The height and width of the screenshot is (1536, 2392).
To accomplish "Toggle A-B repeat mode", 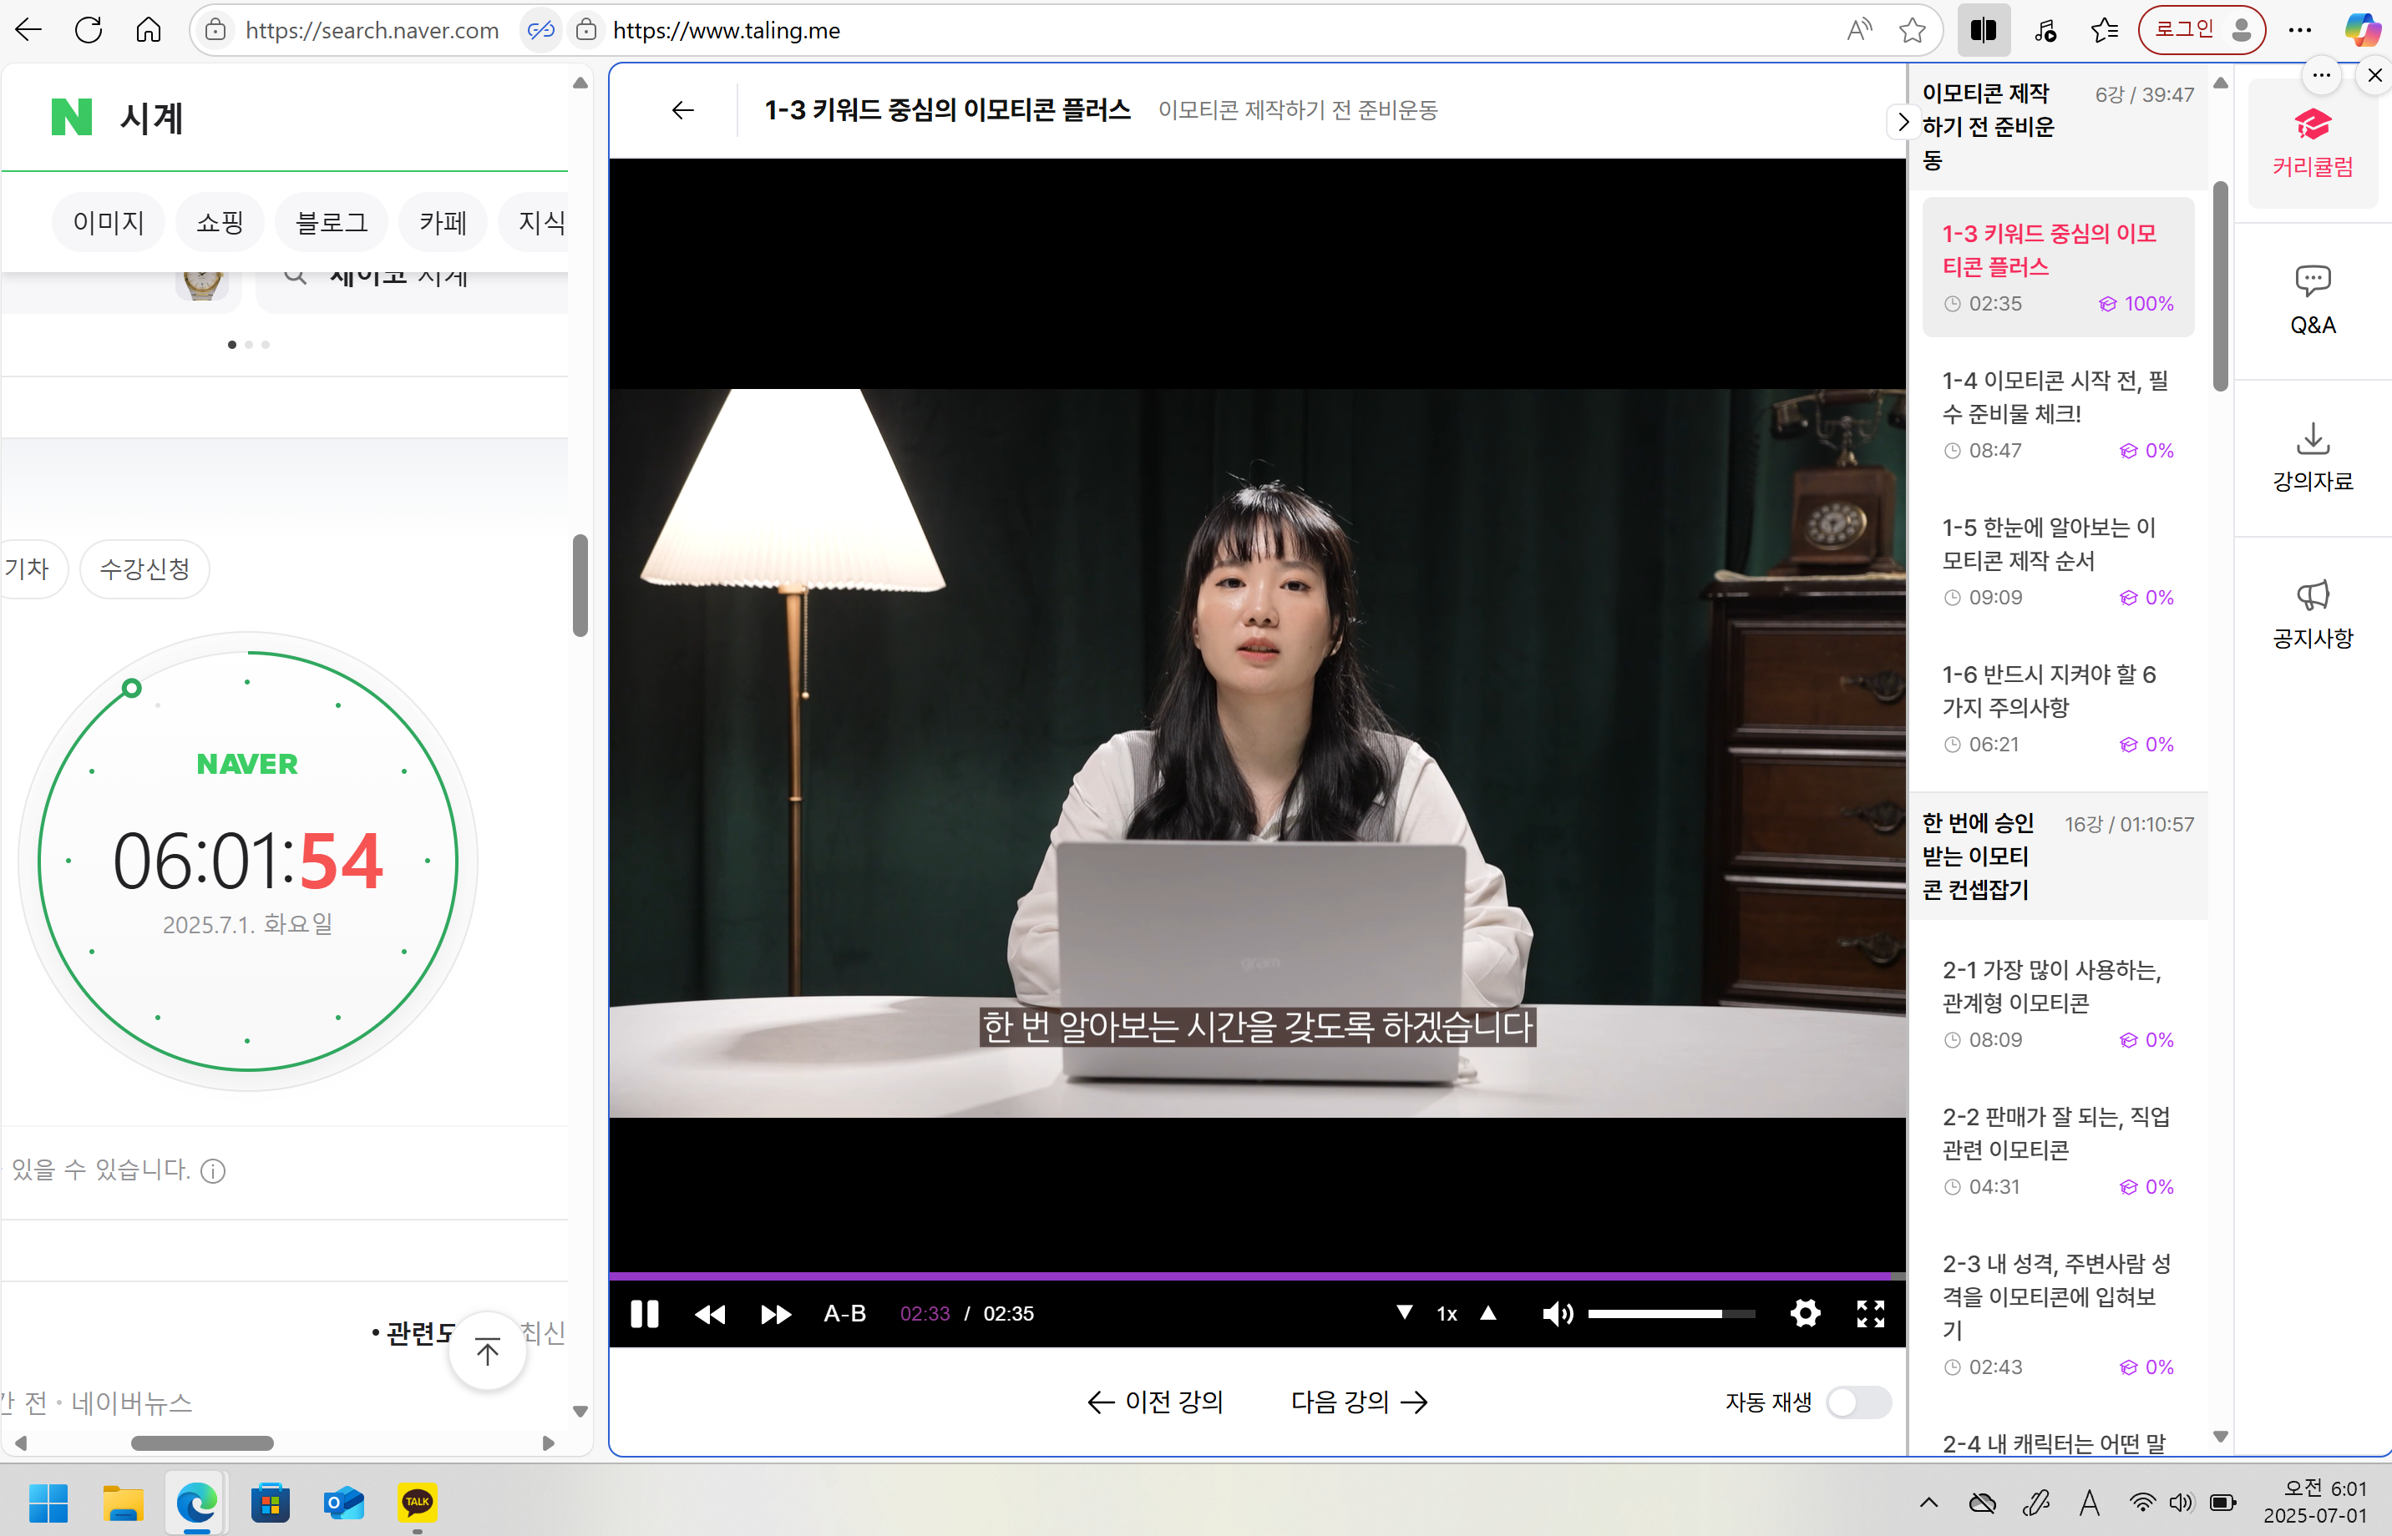I will pyautogui.click(x=844, y=1314).
